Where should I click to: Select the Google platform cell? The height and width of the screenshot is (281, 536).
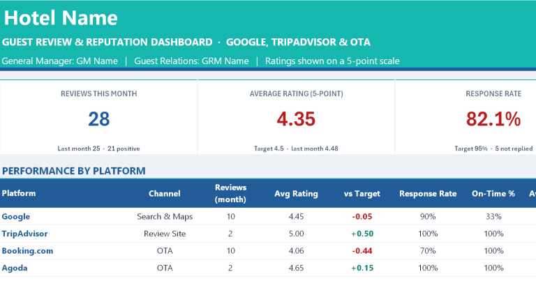(16, 216)
